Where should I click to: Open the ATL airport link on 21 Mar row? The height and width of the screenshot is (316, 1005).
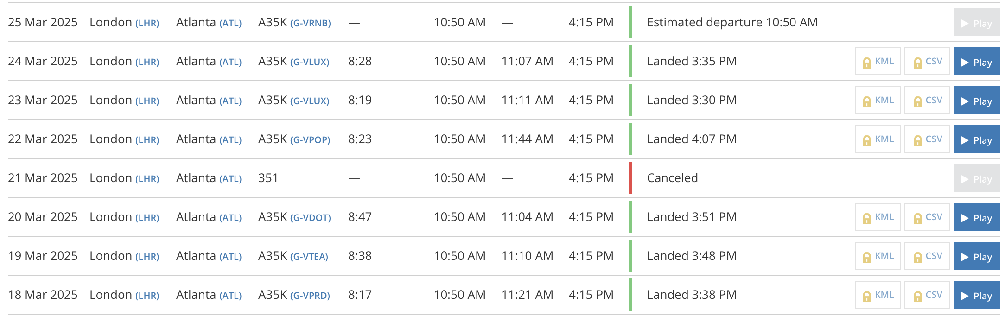coord(231,178)
